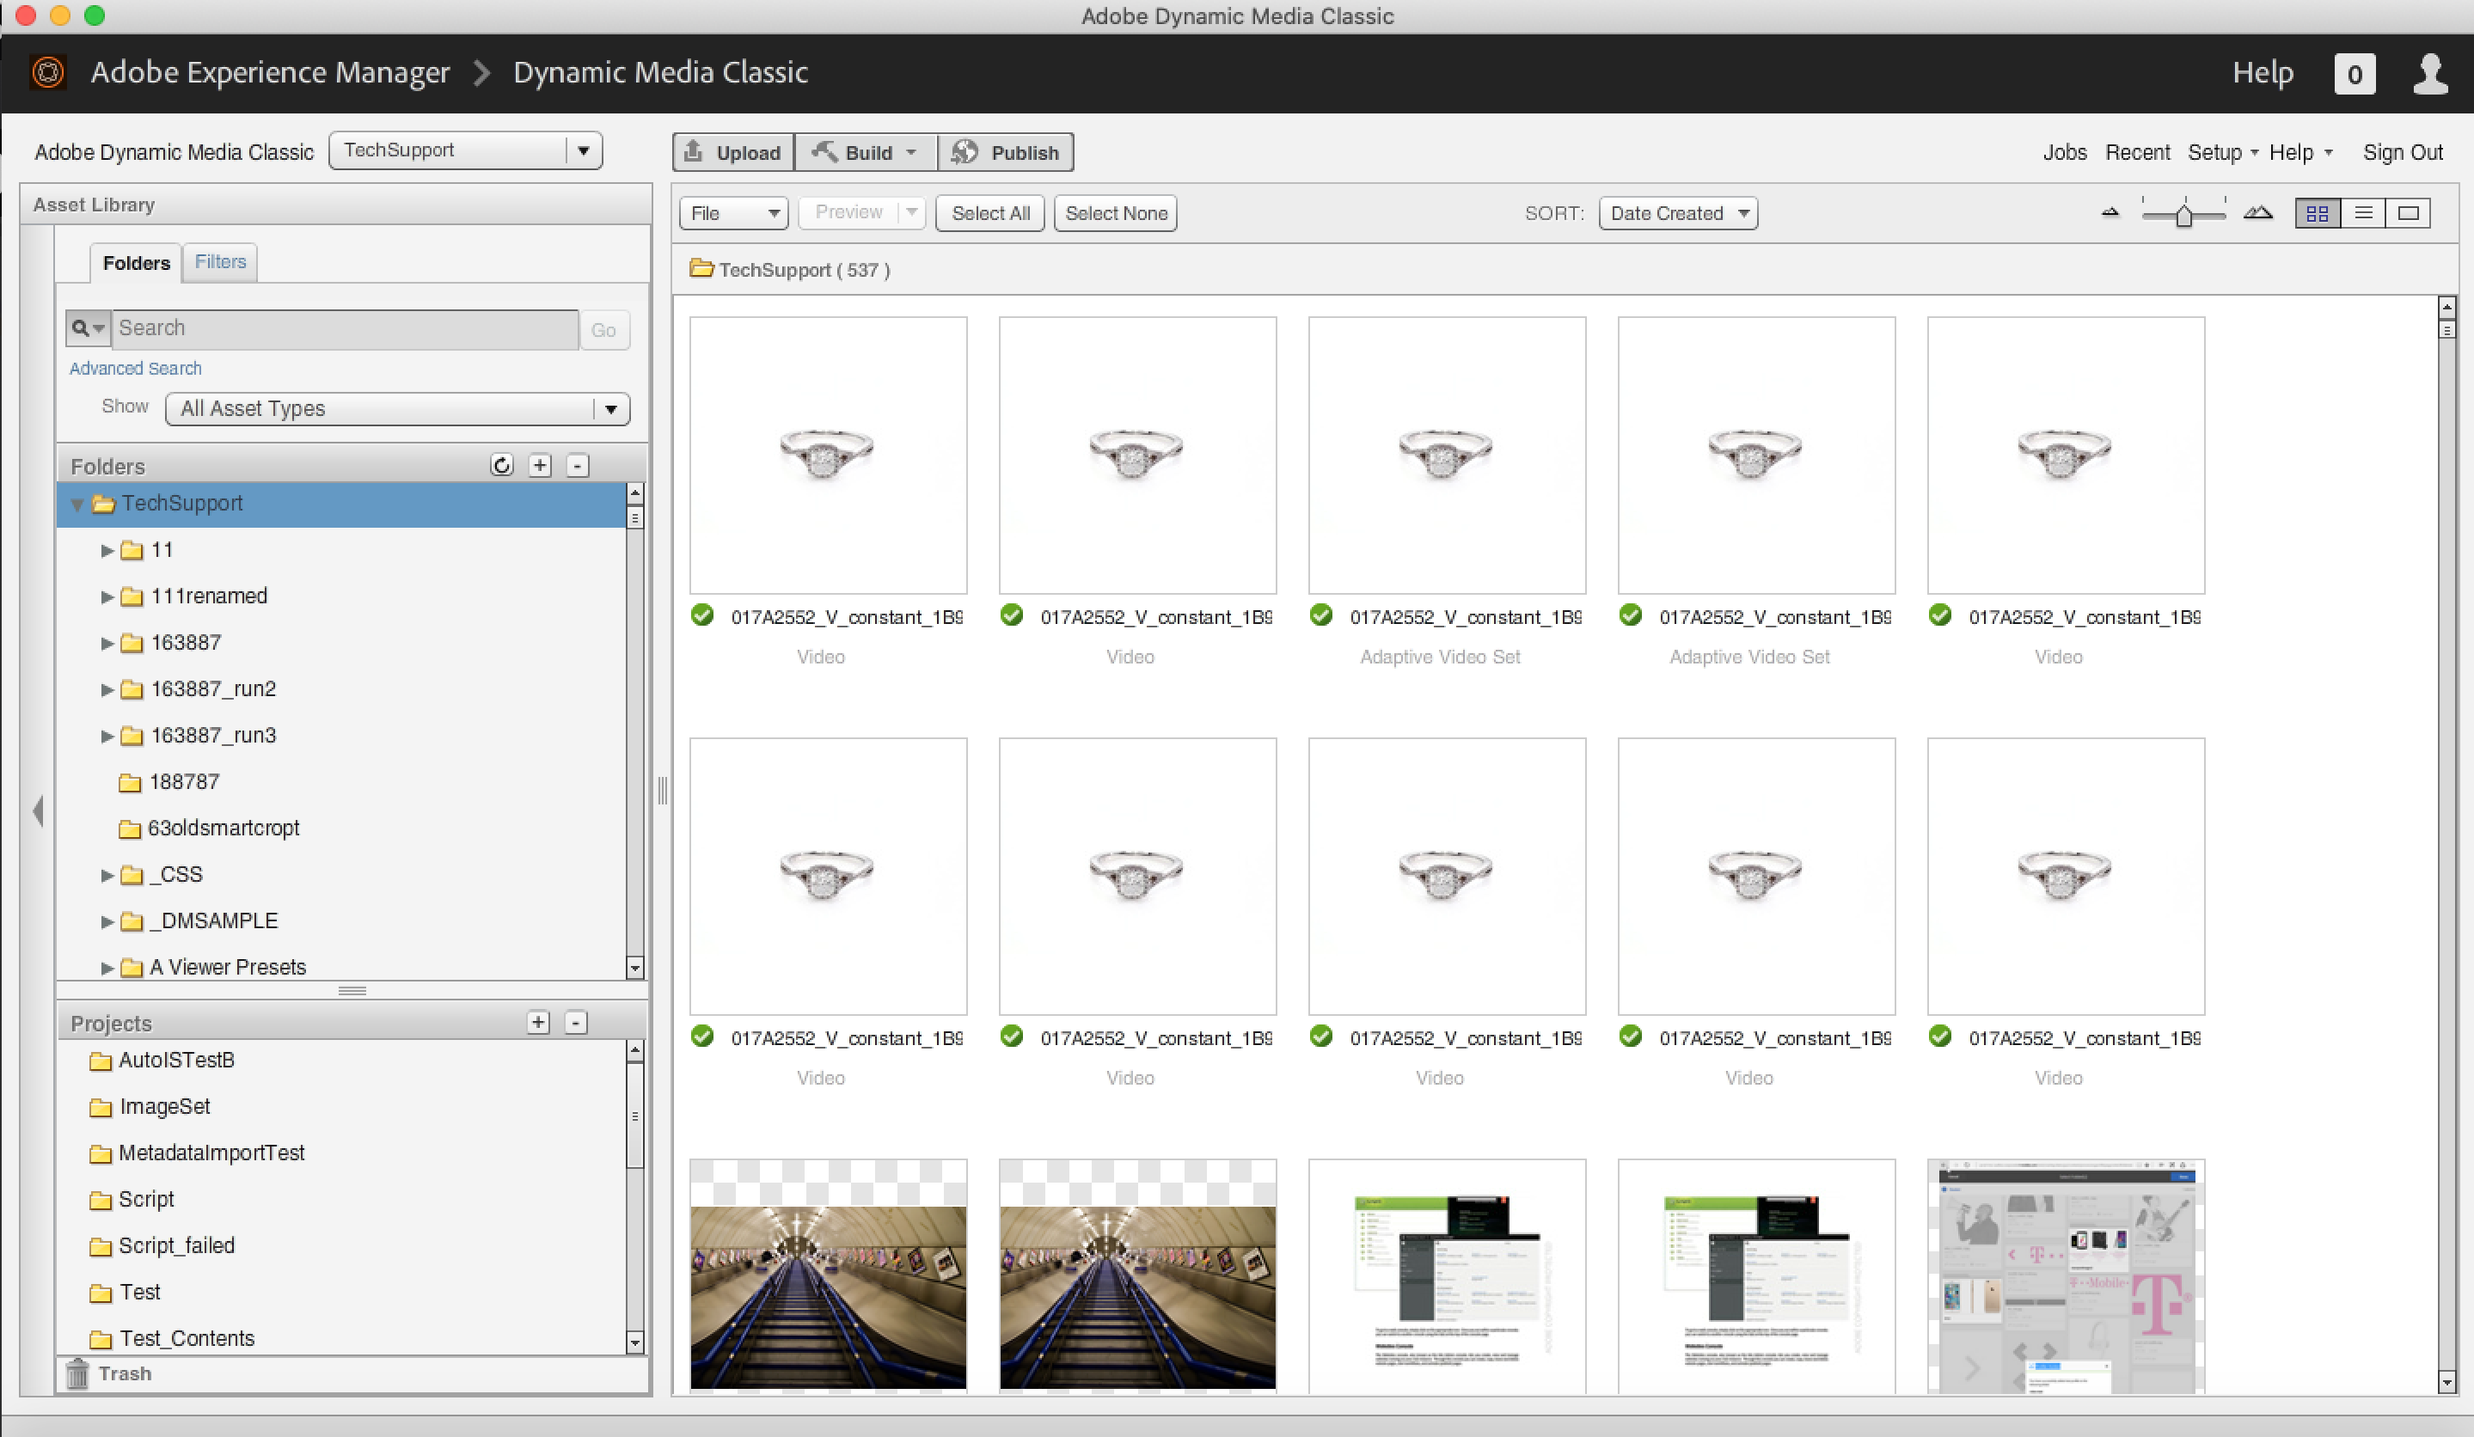
Task: Open the Date Created sort dropdown
Action: (x=1678, y=213)
